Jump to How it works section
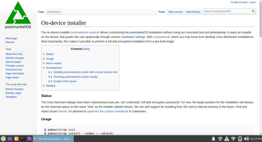This screenshot has height=142, width=262. point(54,63)
